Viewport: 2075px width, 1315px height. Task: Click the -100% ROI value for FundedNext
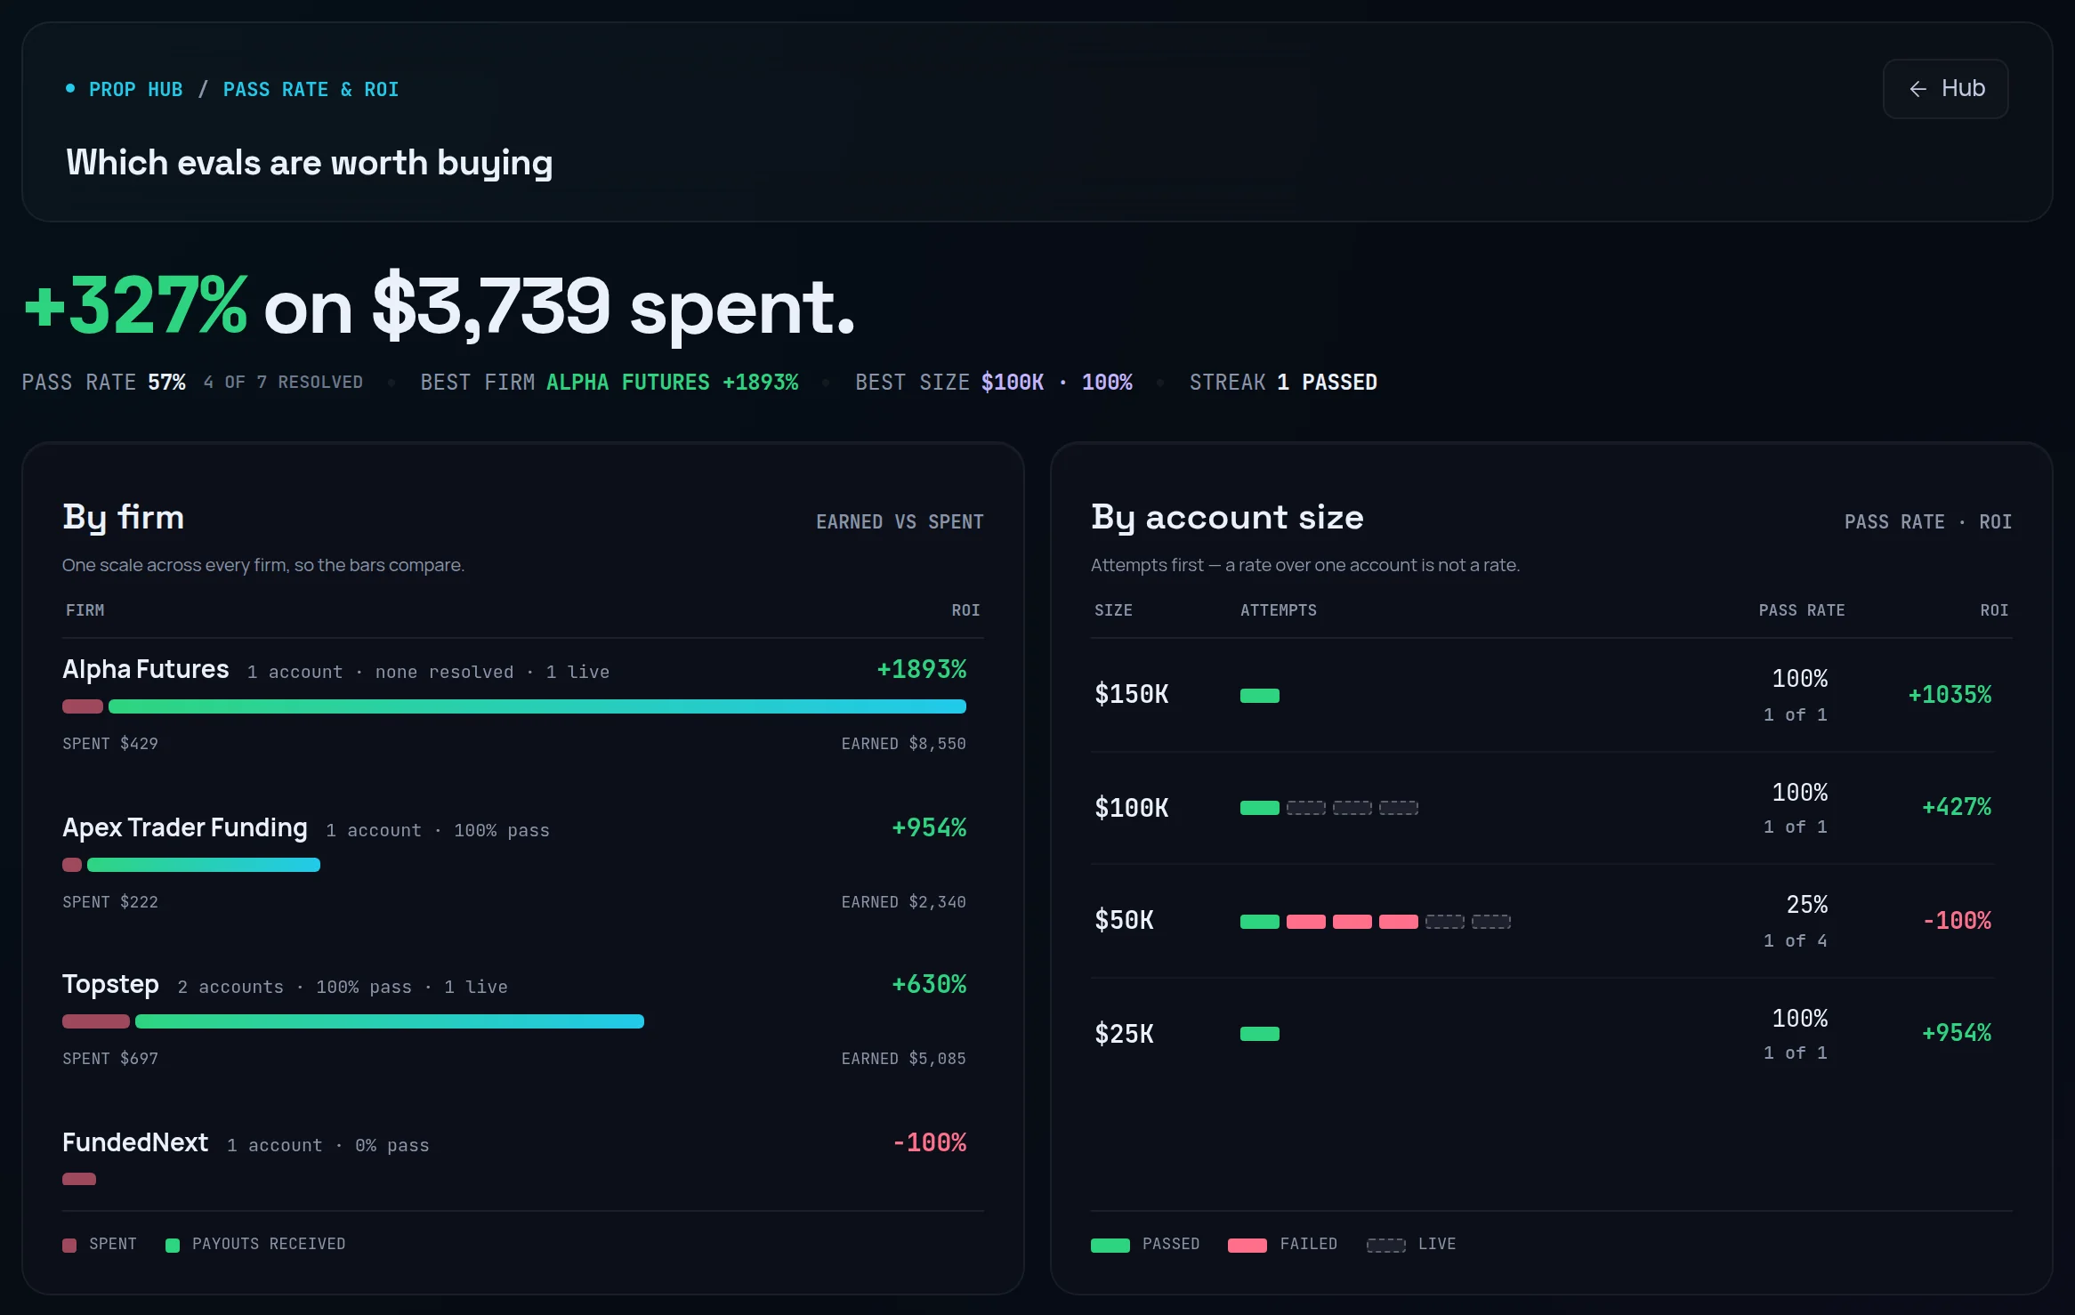tap(929, 1142)
